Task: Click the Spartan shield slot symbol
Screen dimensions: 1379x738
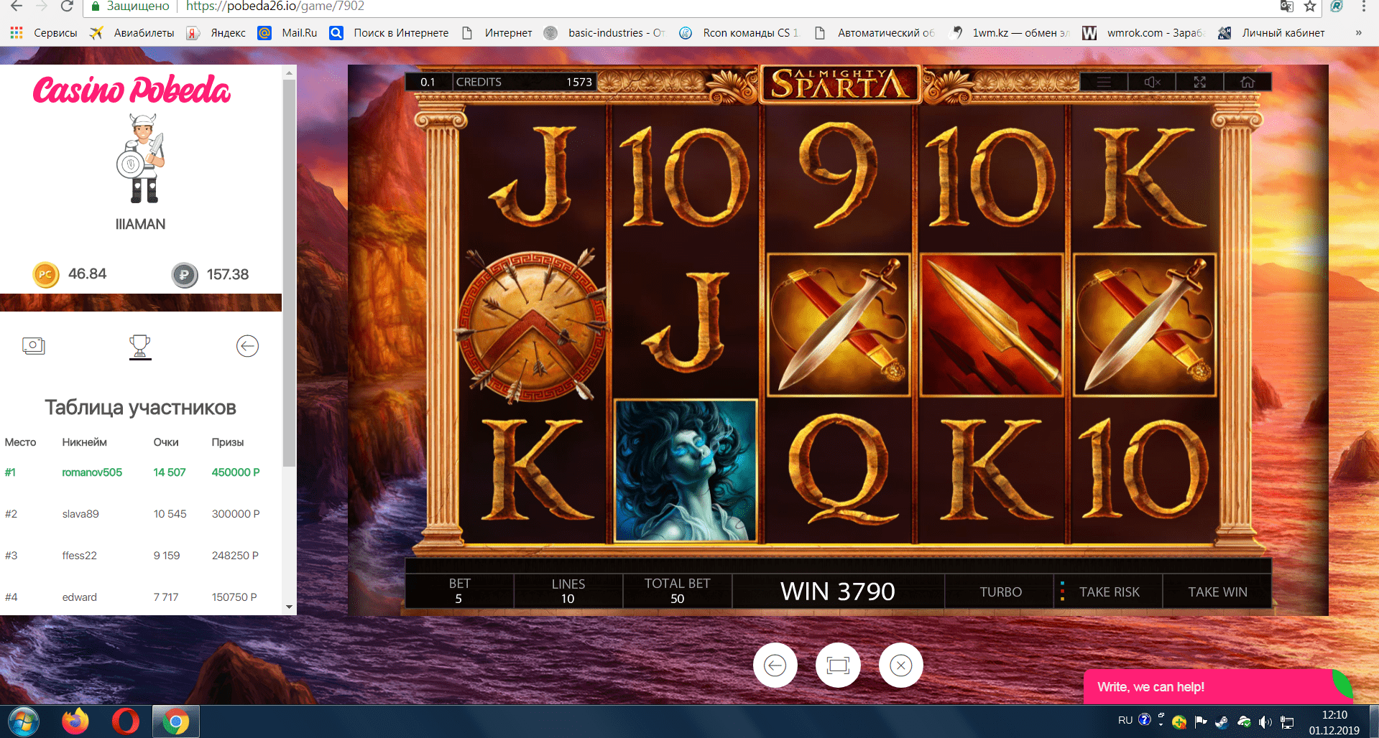Action: (532, 325)
